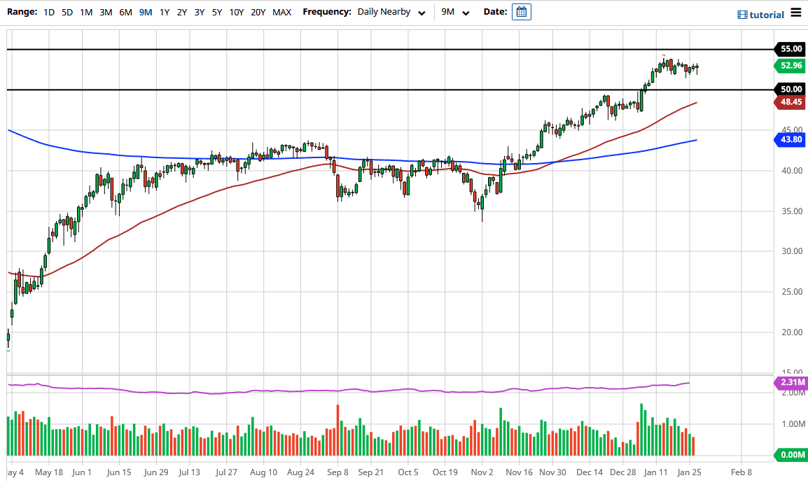808x485 pixels.
Task: Select the 1D range button
Action: point(49,12)
